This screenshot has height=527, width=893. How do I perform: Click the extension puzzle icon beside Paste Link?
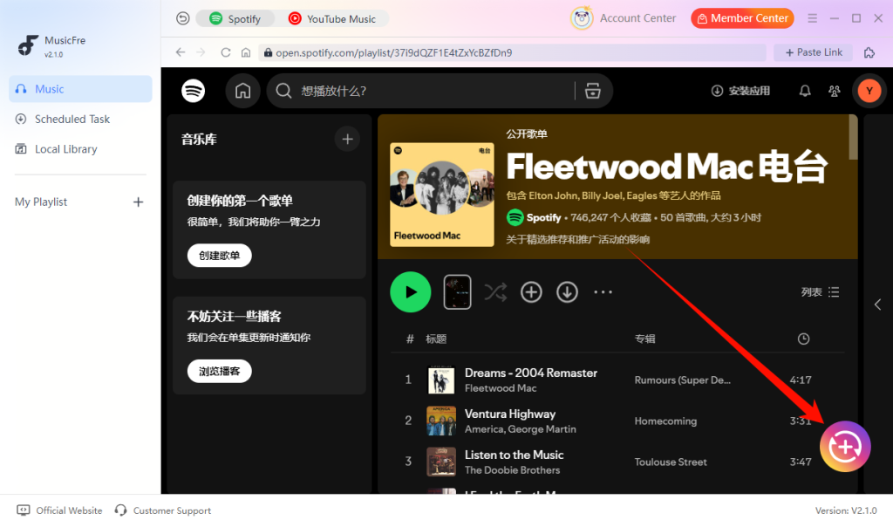[x=869, y=52]
